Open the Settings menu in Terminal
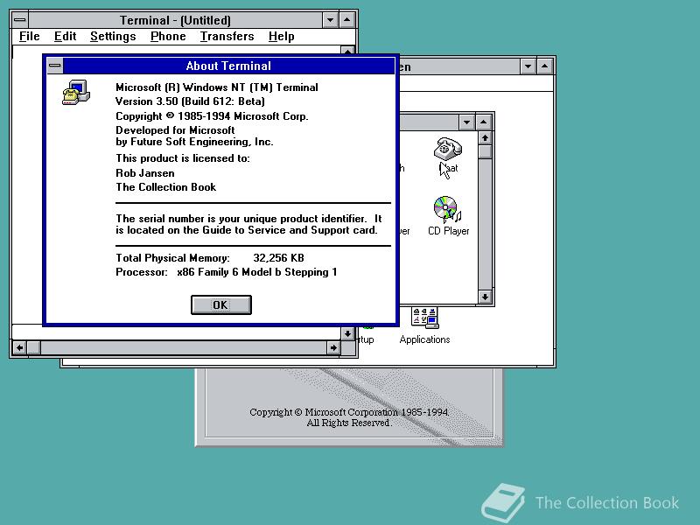The image size is (700, 525). (x=113, y=36)
